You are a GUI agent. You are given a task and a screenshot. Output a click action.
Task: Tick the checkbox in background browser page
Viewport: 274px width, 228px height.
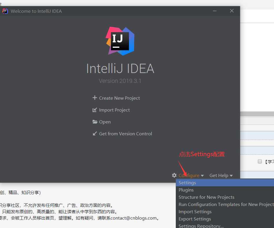260,161
